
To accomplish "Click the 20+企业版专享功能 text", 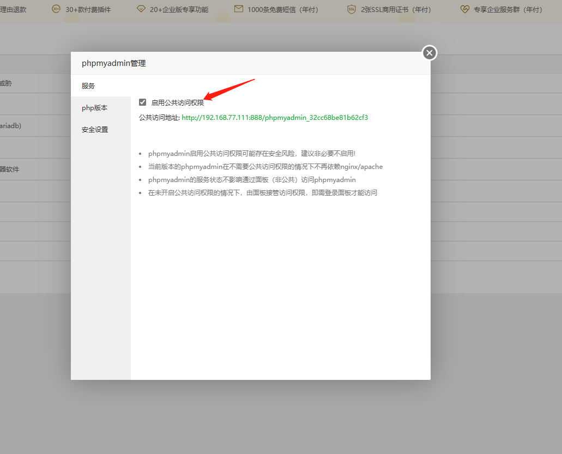I will click(x=179, y=10).
